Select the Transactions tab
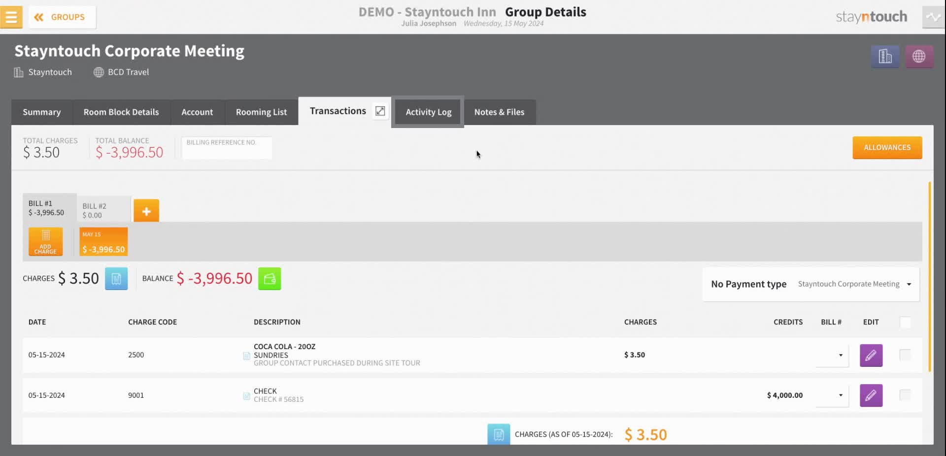 (338, 111)
